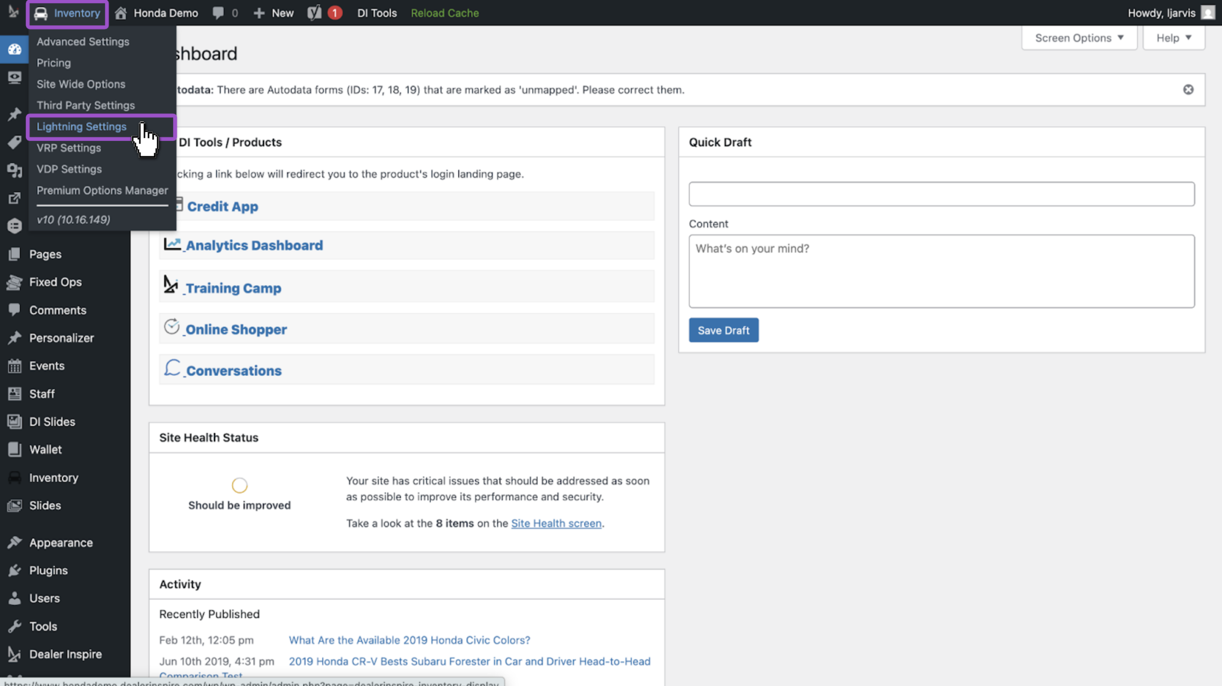The width and height of the screenshot is (1222, 686).
Task: Click the Save Draft button
Action: [x=723, y=330]
